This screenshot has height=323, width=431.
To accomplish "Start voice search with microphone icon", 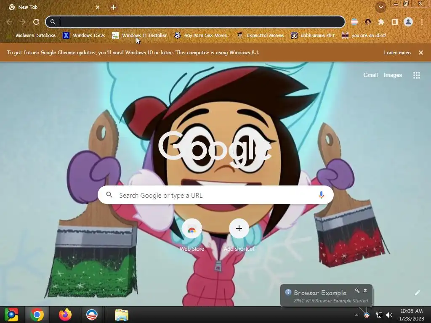I will (321, 195).
